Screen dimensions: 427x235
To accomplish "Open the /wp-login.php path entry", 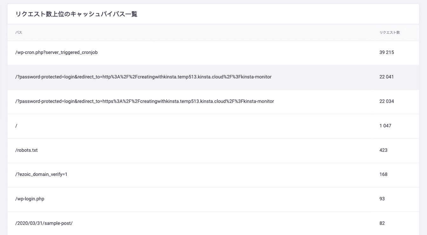I will (30, 199).
